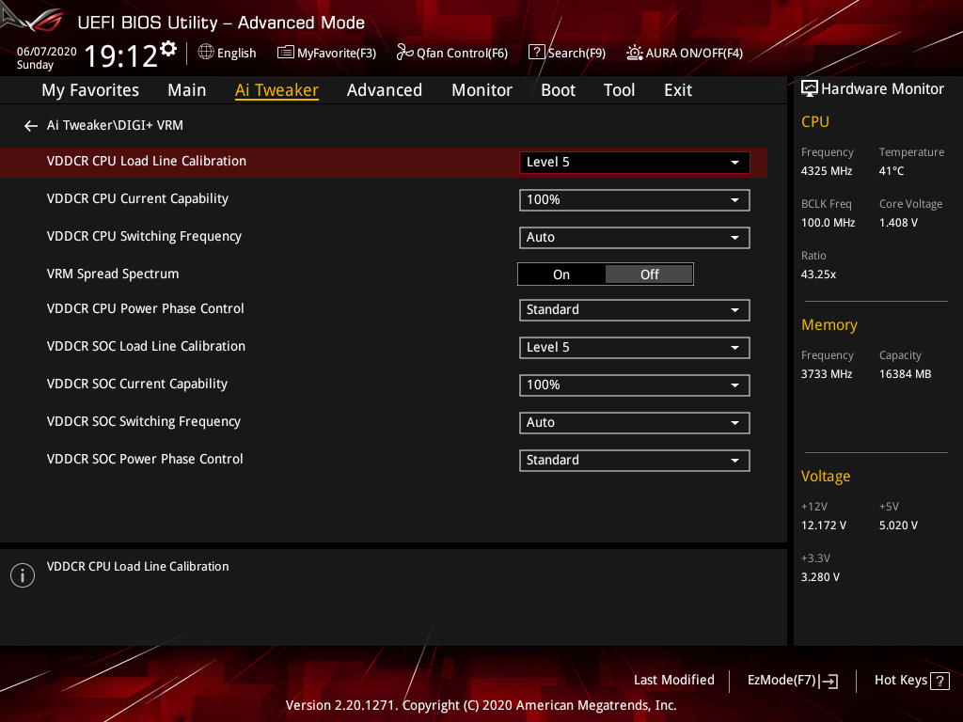Click the Hot Keys question mark icon
This screenshot has width=963, height=722.
tap(939, 681)
